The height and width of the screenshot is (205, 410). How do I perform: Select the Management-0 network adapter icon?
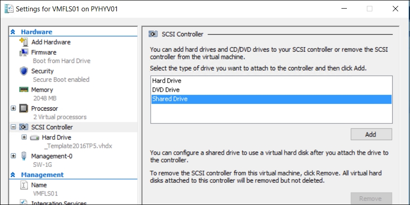pos(24,156)
